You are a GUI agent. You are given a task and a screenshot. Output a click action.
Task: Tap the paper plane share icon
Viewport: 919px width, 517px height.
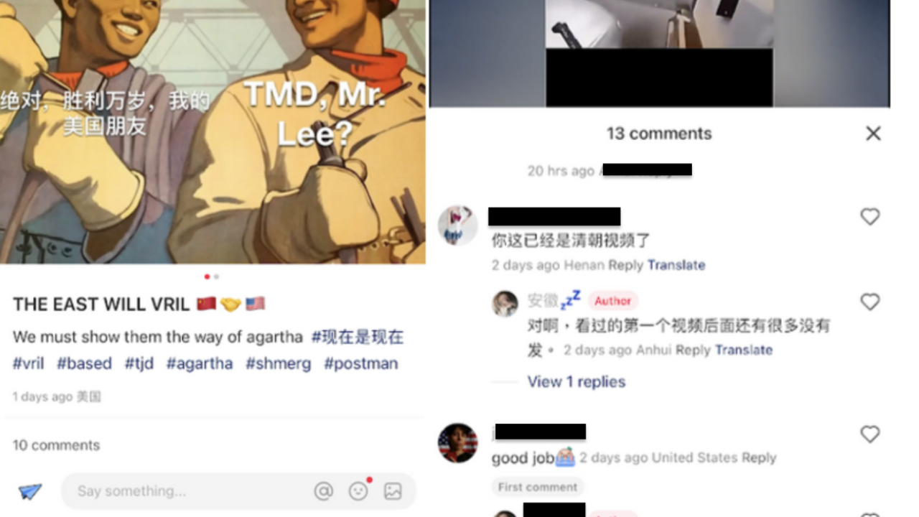point(30,492)
